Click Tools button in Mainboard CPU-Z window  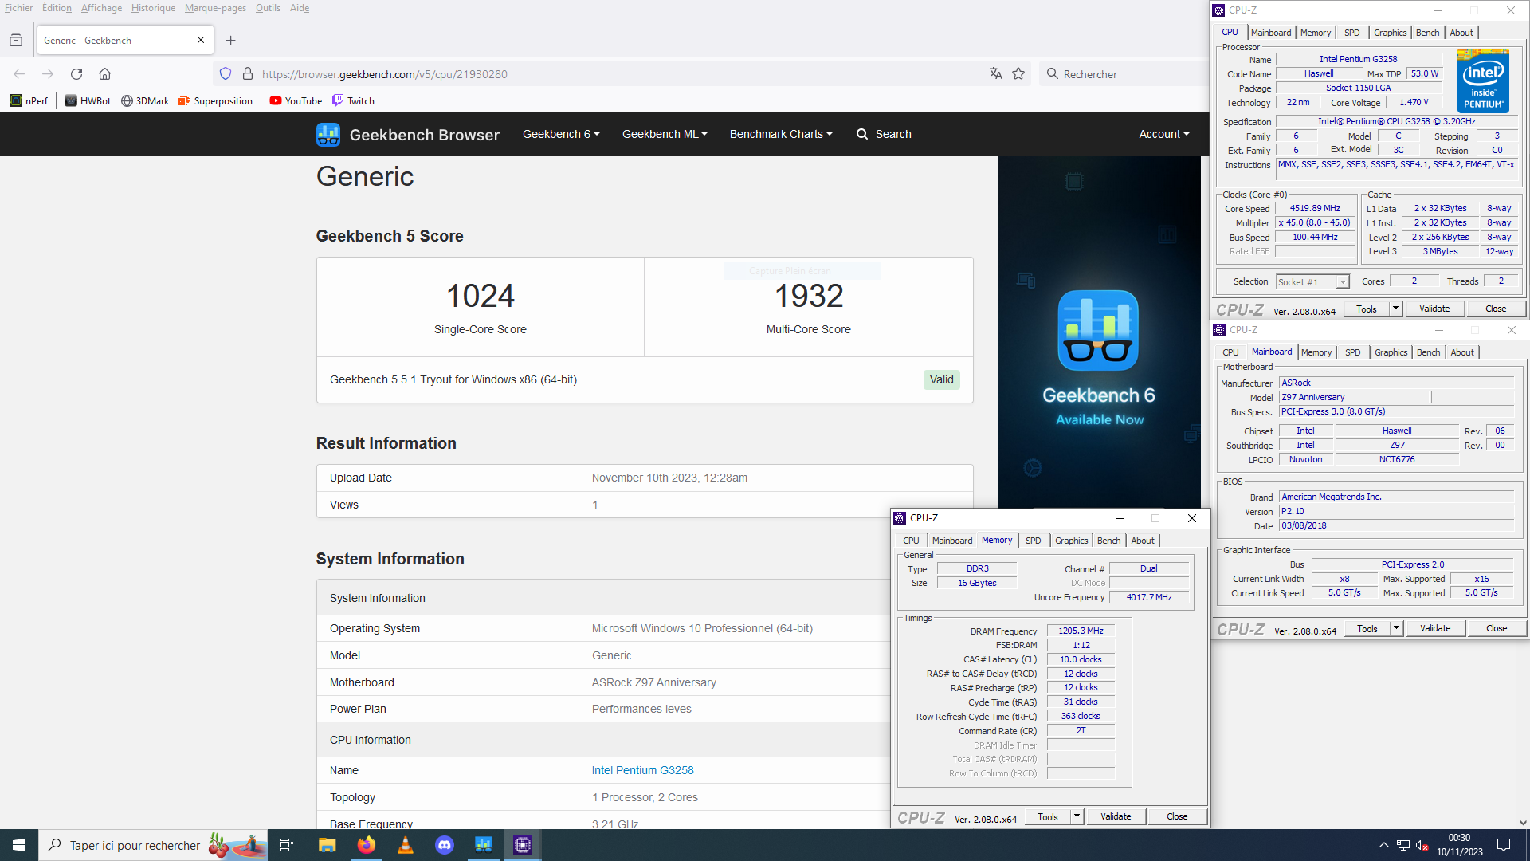pyautogui.click(x=1367, y=628)
